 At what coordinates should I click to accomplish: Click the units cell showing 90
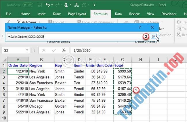click(91, 106)
